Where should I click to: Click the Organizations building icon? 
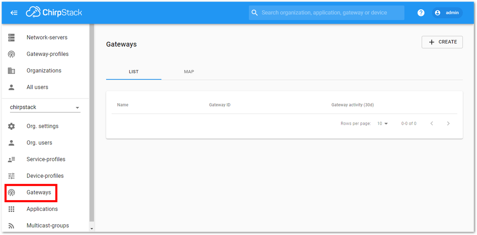point(11,70)
